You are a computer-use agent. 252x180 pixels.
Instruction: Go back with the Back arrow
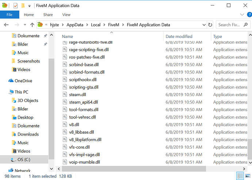(6, 25)
